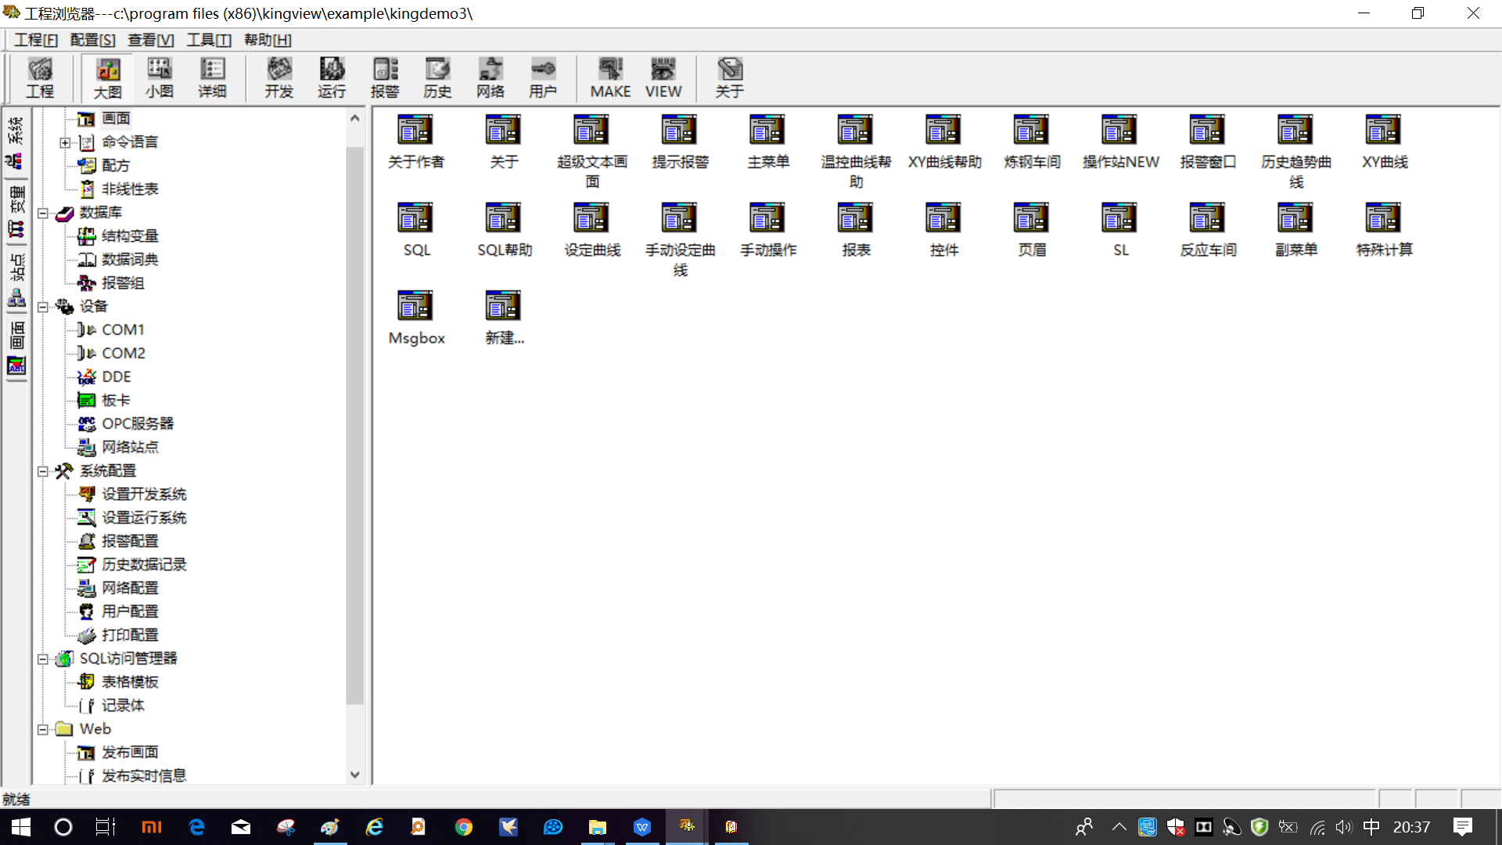Image resolution: width=1502 pixels, height=845 pixels.
Task: Click the 用户 (user) toolbar icon
Action: 542,77
